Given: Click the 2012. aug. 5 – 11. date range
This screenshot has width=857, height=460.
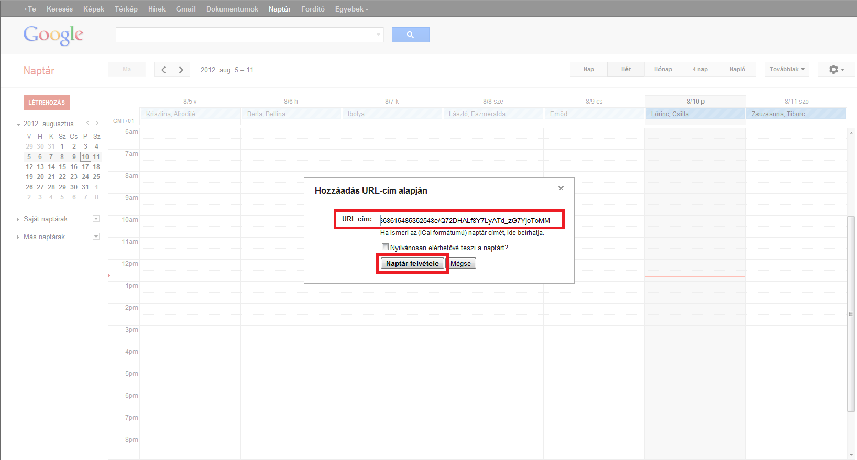Looking at the screenshot, I should pos(228,70).
